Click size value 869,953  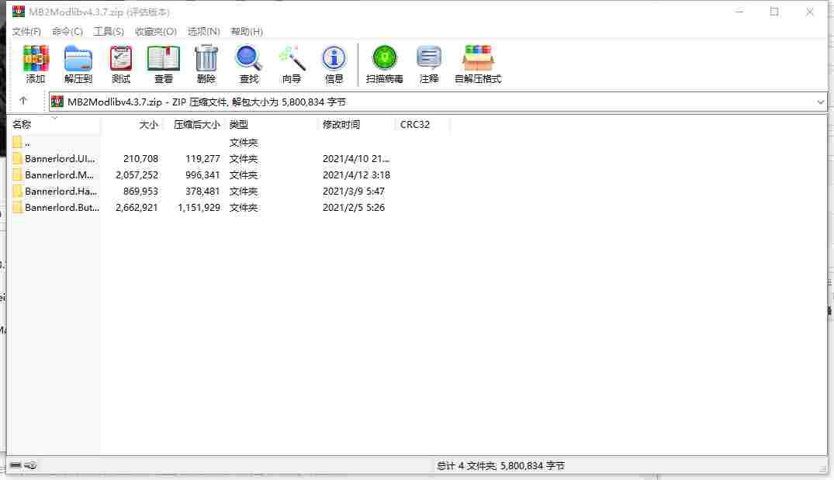pos(141,192)
